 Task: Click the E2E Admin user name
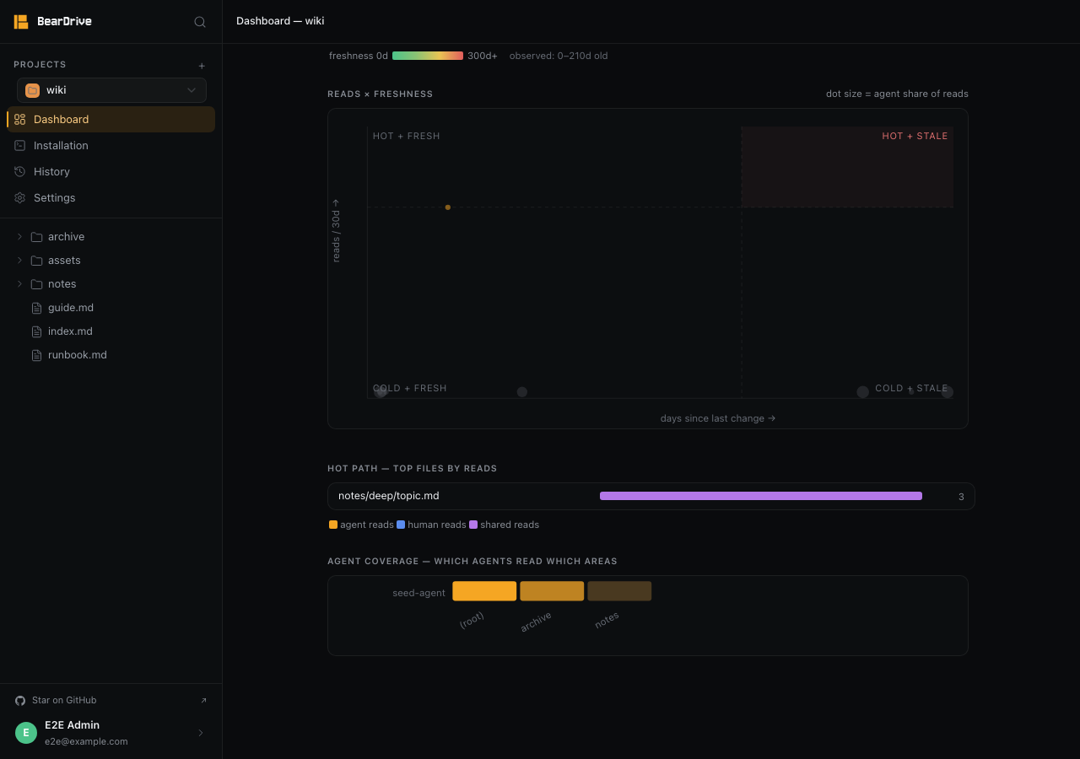pyautogui.click(x=72, y=725)
